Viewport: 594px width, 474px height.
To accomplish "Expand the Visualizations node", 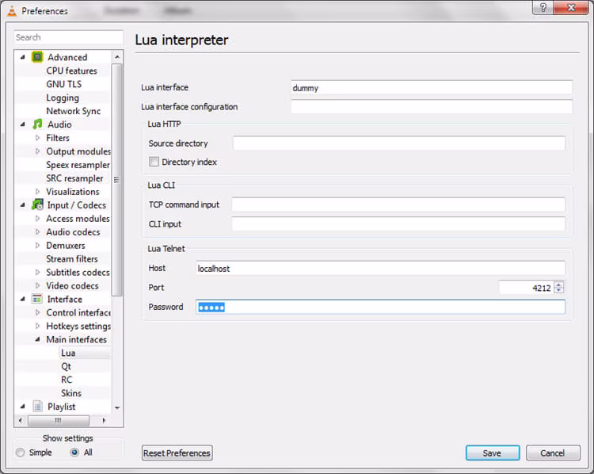I will coord(37,192).
